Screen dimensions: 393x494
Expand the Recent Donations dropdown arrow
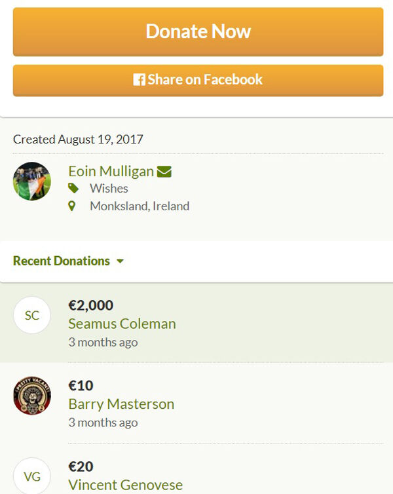coord(120,261)
